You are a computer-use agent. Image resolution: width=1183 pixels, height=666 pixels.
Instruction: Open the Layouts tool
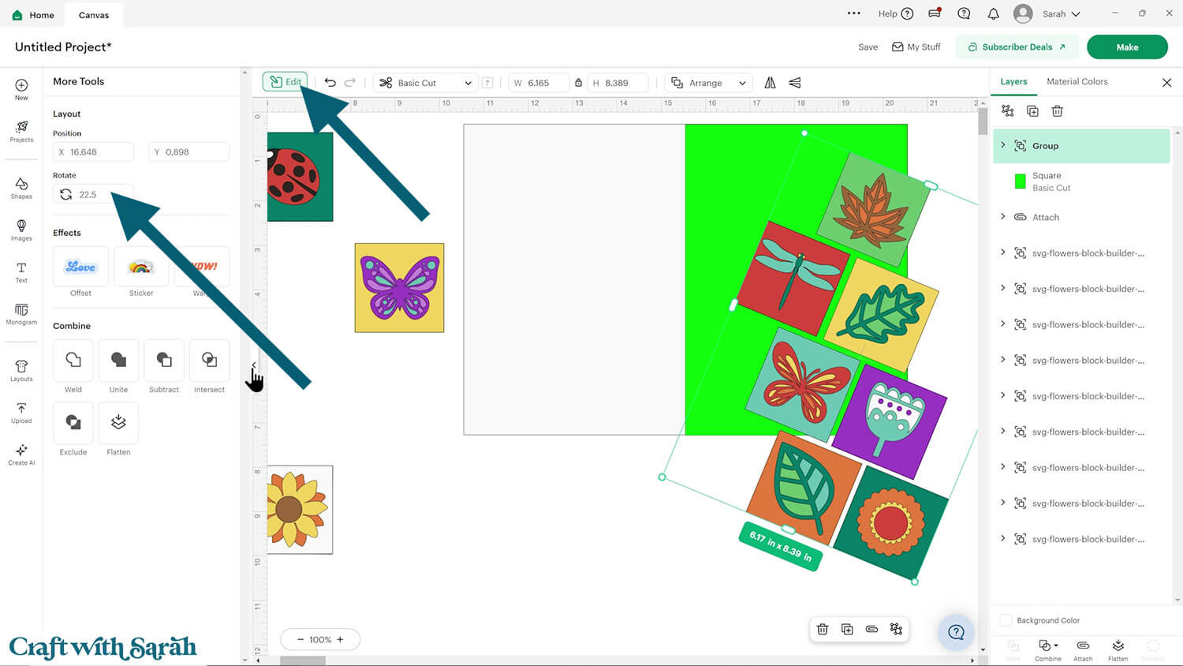21,371
